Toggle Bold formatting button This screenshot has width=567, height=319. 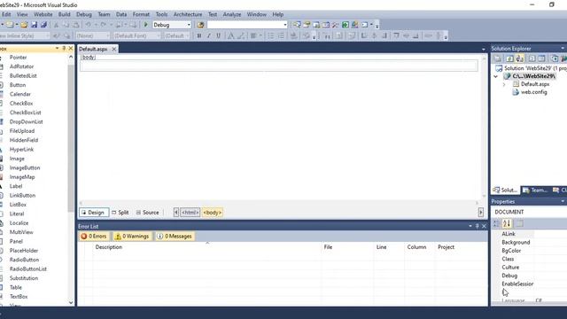(x=198, y=35)
